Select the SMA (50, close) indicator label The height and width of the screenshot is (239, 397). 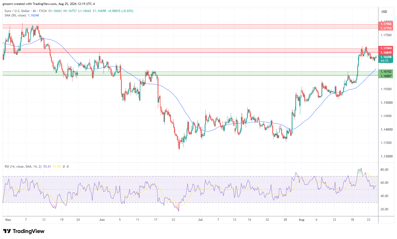tap(15, 15)
